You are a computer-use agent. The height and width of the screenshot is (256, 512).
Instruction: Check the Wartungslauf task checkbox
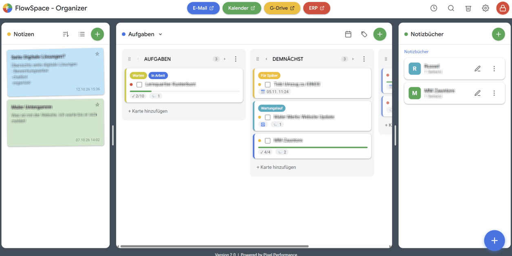268,117
